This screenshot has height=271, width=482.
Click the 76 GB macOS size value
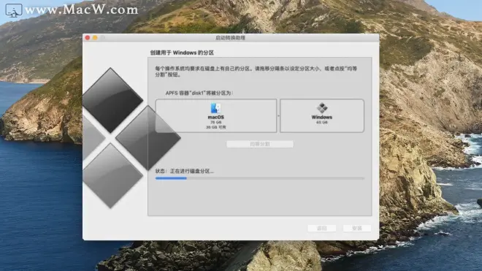(215, 122)
